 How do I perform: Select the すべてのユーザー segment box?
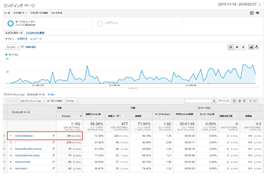click(x=48, y=24)
